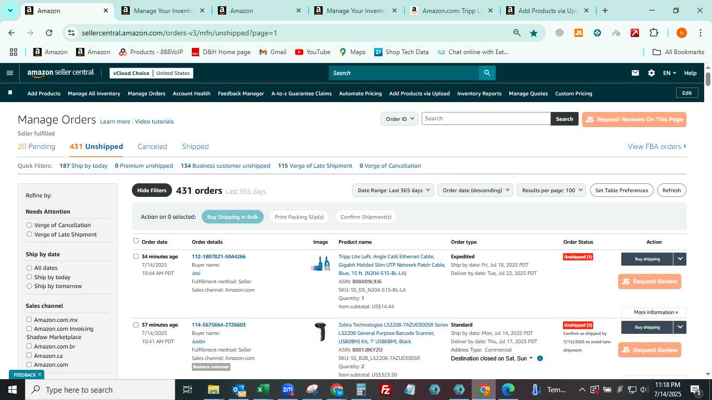The height and width of the screenshot is (400, 712).
Task: Open File Explorer from the taskbar
Action: pyautogui.click(x=214, y=390)
